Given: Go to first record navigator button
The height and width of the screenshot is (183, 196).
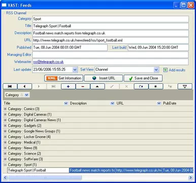Looking at the screenshot, I should (x=10, y=86).
